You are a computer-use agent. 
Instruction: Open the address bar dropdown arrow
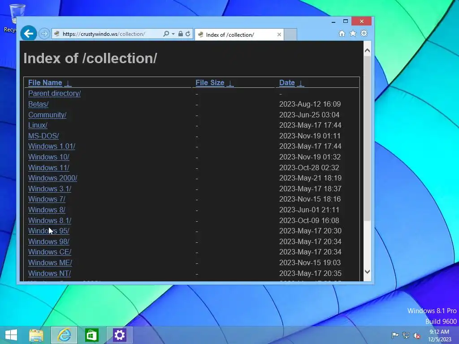[x=173, y=34]
